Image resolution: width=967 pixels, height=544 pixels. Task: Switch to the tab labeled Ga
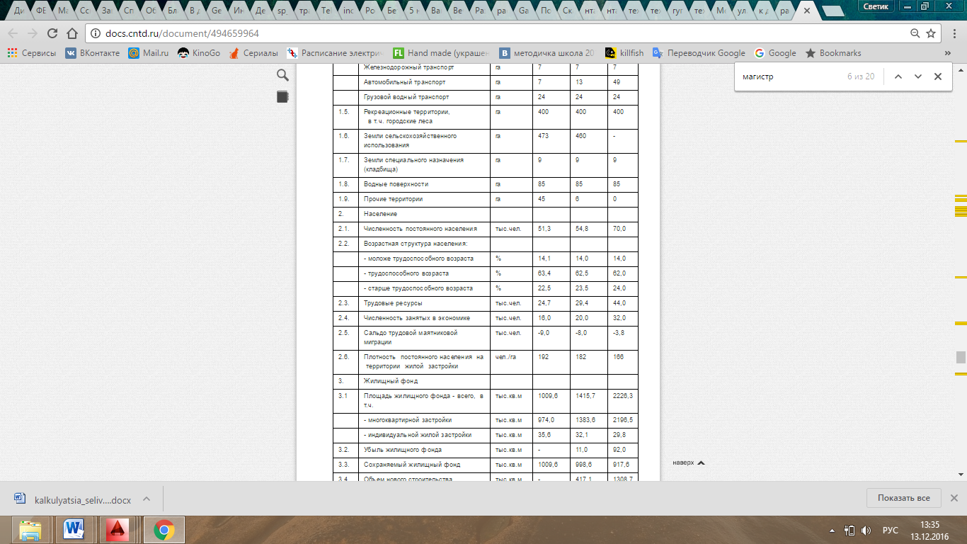click(524, 12)
